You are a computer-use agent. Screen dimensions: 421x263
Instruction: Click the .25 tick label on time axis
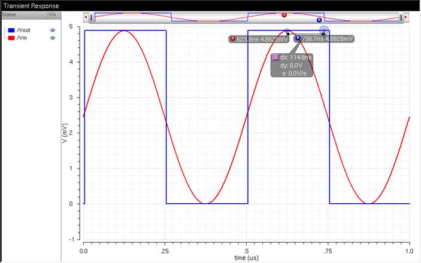(165, 251)
